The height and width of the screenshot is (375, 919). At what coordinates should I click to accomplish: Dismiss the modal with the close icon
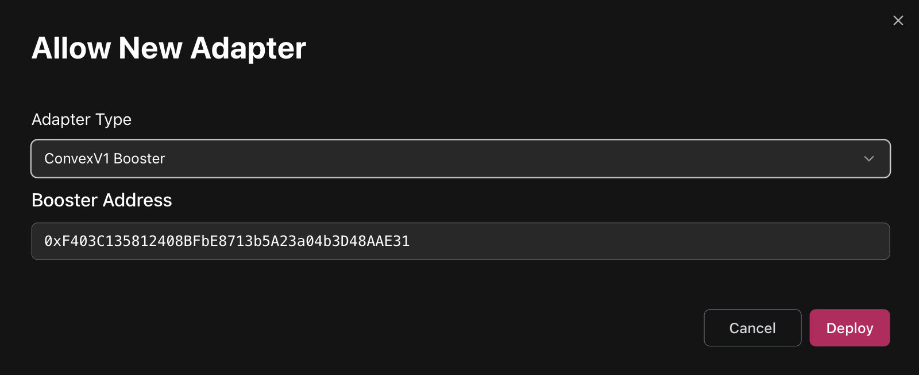coord(898,21)
